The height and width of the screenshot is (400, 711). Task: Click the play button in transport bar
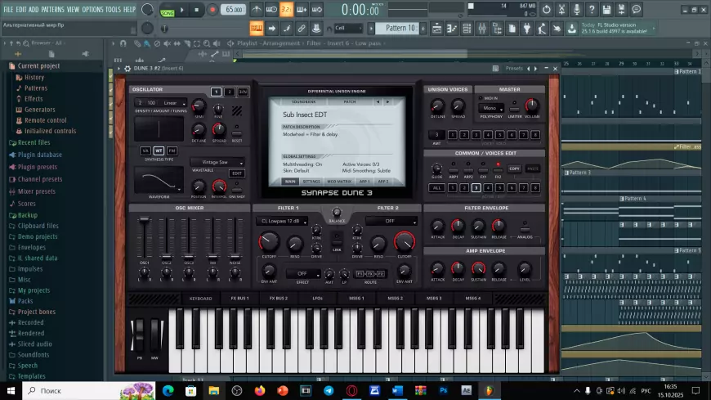(182, 10)
